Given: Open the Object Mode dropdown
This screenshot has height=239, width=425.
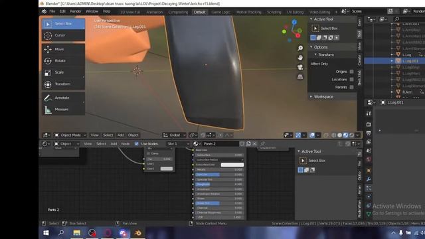Looking at the screenshot, I should (70, 135).
